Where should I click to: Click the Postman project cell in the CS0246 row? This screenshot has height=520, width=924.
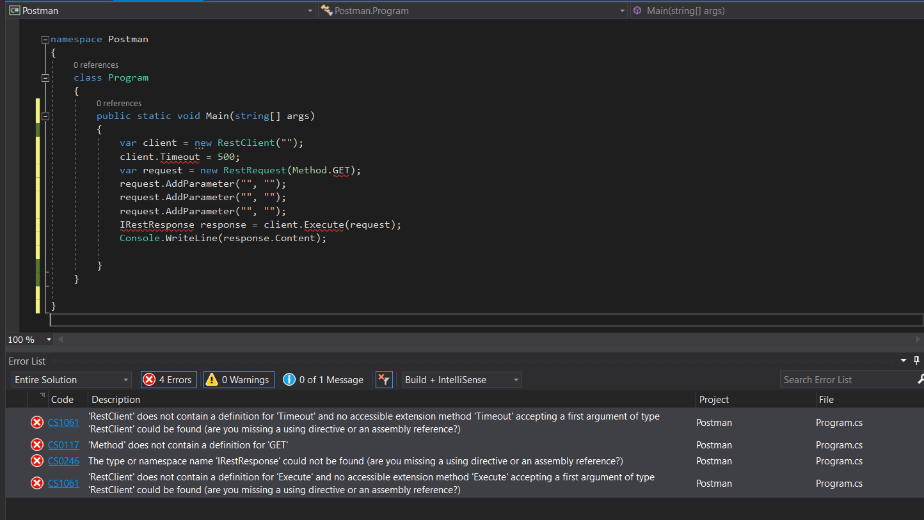click(714, 461)
